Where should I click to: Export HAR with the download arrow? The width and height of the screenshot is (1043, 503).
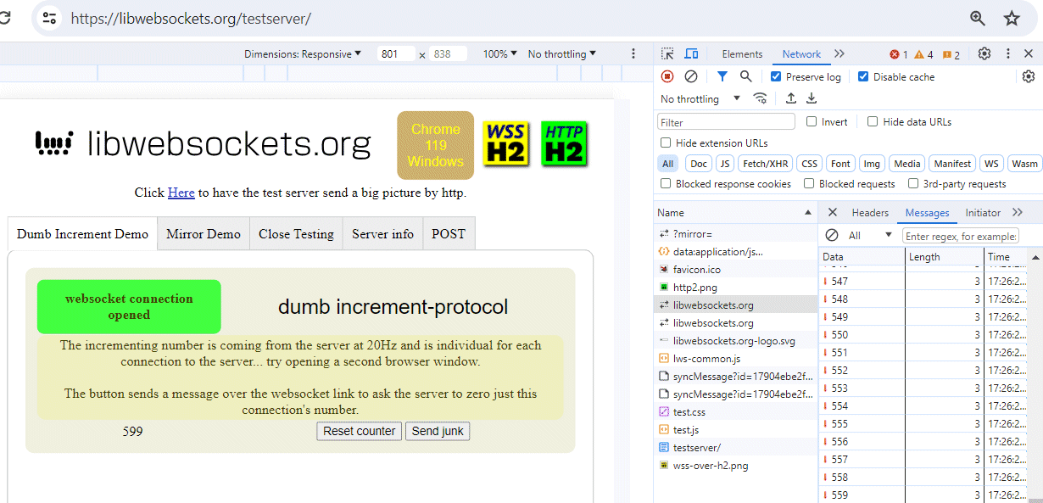[812, 98]
